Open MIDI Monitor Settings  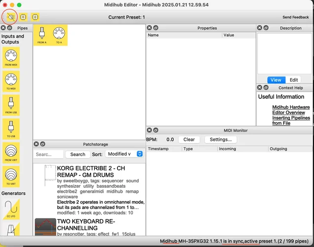point(221,139)
